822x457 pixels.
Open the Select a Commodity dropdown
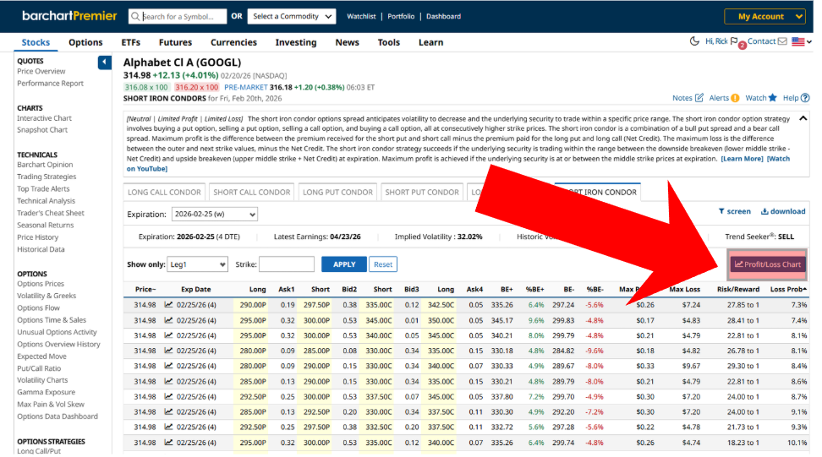pyautogui.click(x=293, y=17)
